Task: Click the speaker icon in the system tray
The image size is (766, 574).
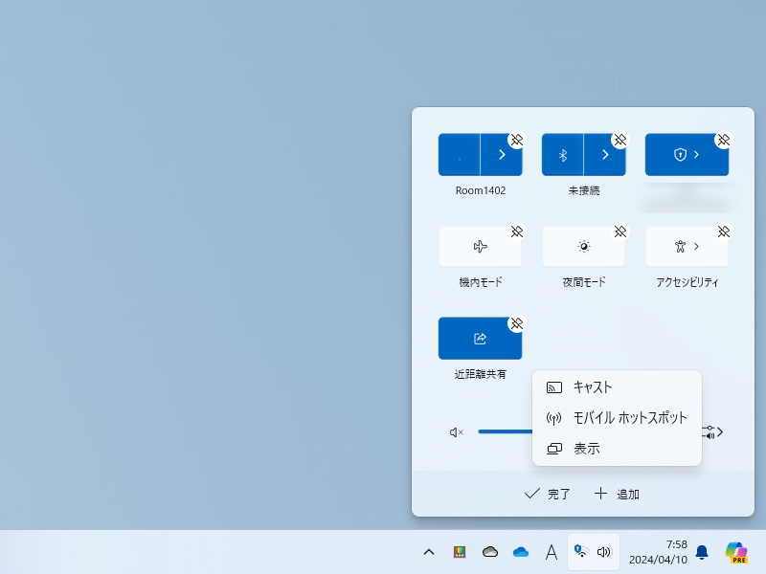Action: click(x=606, y=552)
